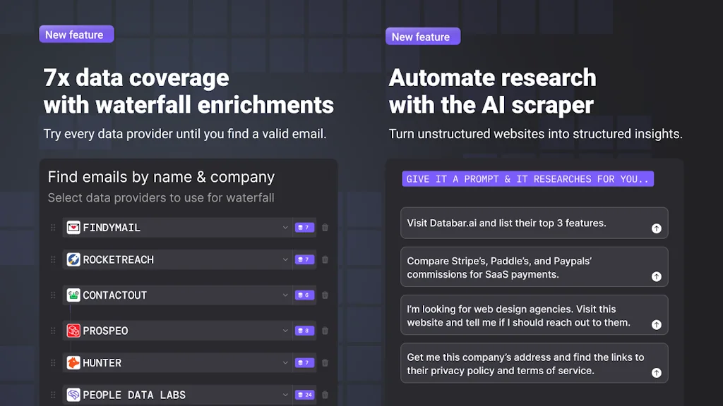Click the New feature badge above 7x data coverage
Screen dimensions: 723x406
(x=76, y=34)
